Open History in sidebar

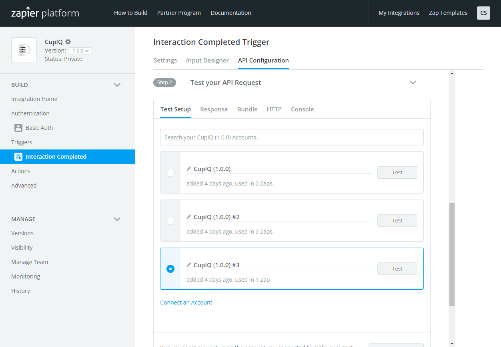(x=20, y=291)
